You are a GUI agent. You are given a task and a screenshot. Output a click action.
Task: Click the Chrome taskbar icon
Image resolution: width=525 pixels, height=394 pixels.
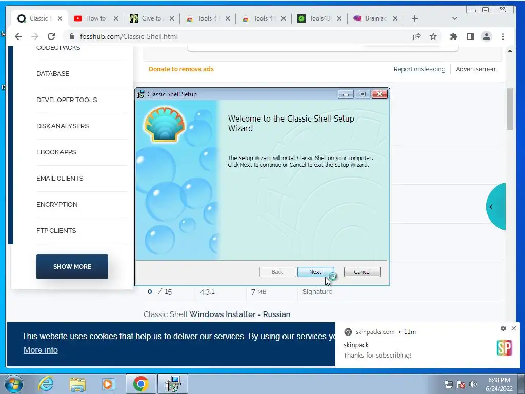coord(140,384)
